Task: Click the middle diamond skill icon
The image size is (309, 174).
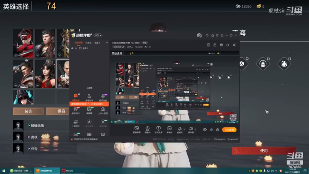Action: [263, 64]
